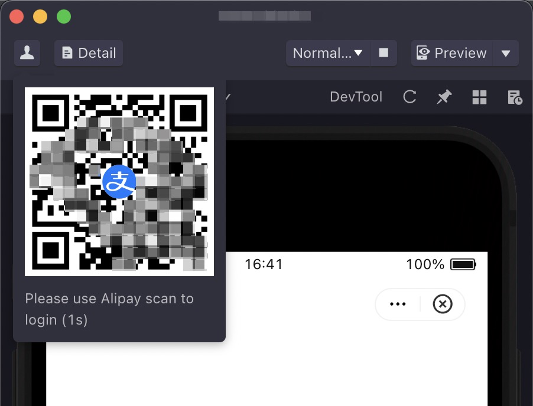Click the Alipay login QR code

(x=119, y=182)
